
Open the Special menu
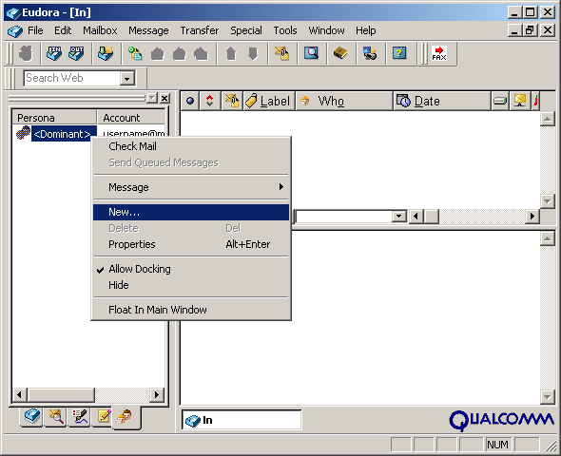click(246, 30)
